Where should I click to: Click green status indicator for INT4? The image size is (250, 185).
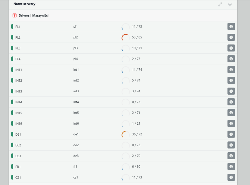(12, 102)
